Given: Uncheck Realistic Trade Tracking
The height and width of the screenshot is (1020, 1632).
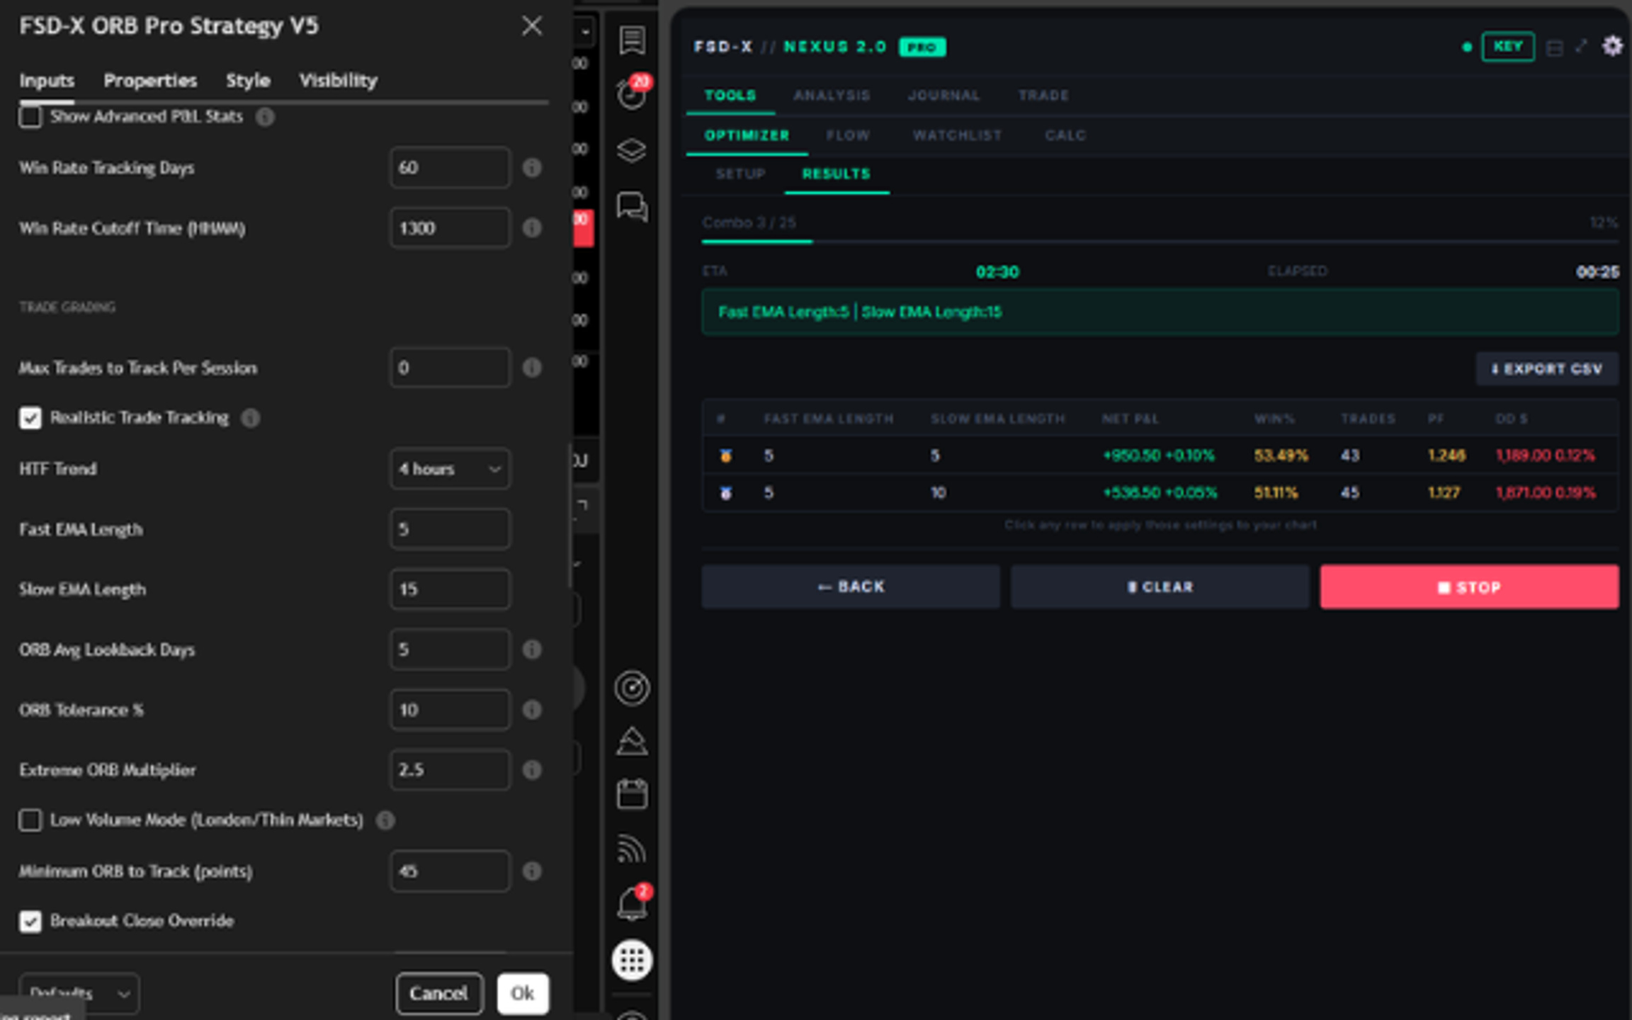Looking at the screenshot, I should (30, 418).
